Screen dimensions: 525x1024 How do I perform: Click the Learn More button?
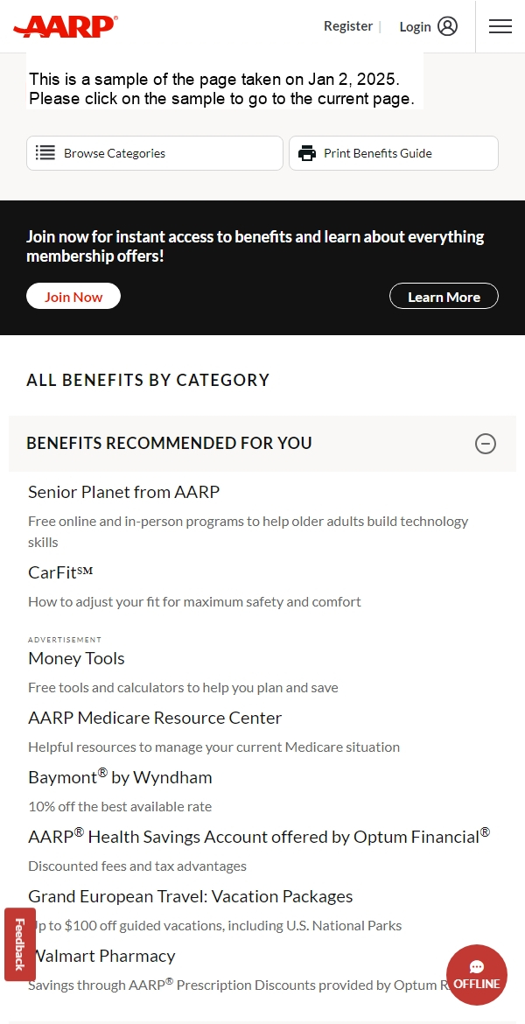(444, 296)
